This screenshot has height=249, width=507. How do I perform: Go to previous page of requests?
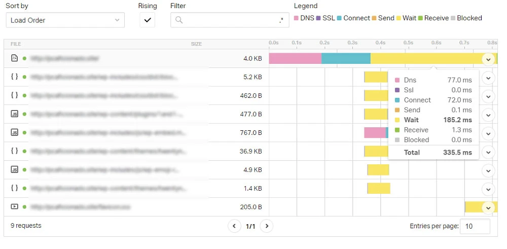pyautogui.click(x=234, y=226)
